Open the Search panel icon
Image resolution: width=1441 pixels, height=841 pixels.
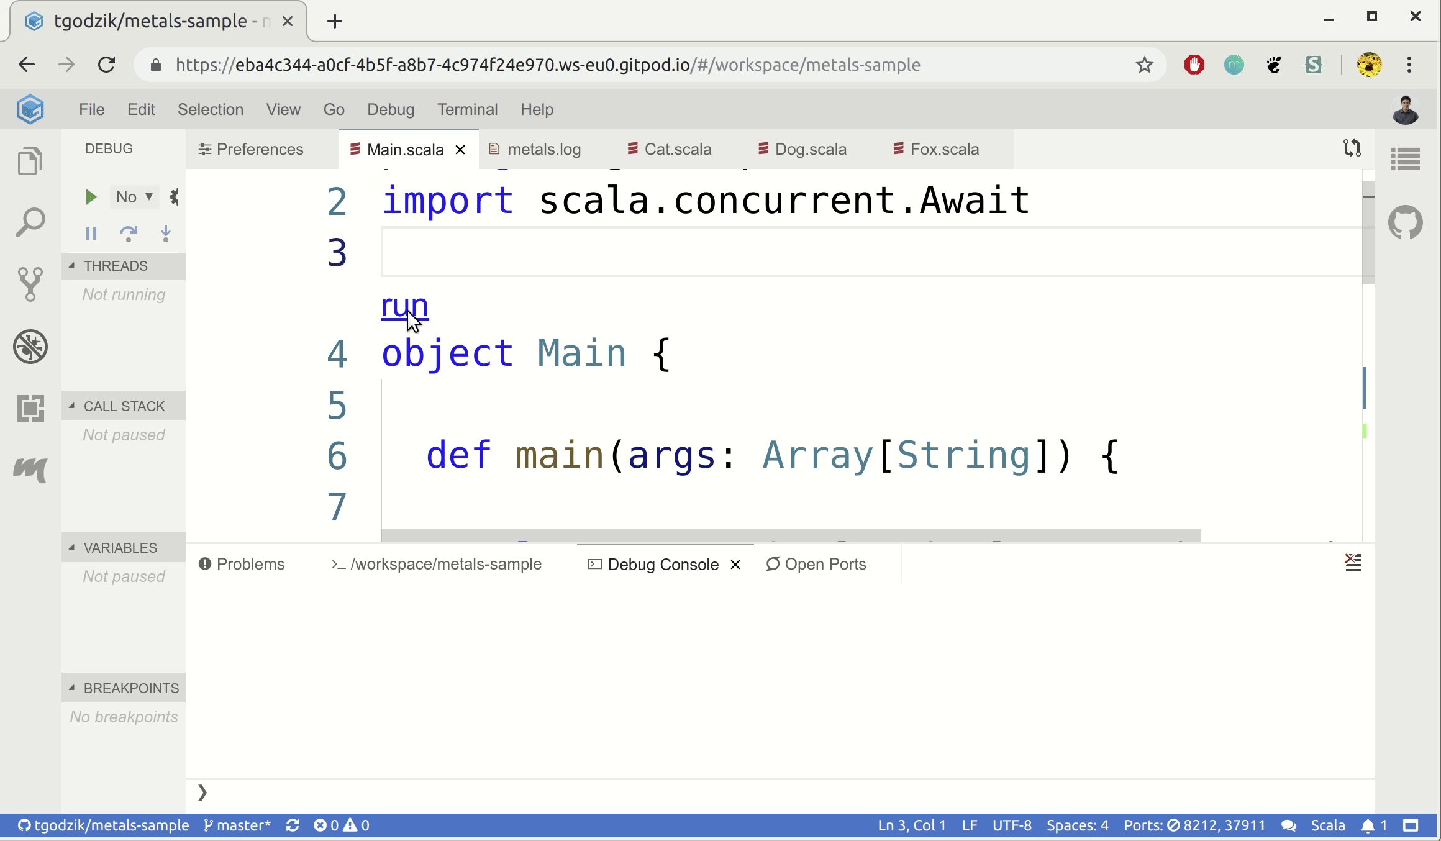[x=30, y=222]
